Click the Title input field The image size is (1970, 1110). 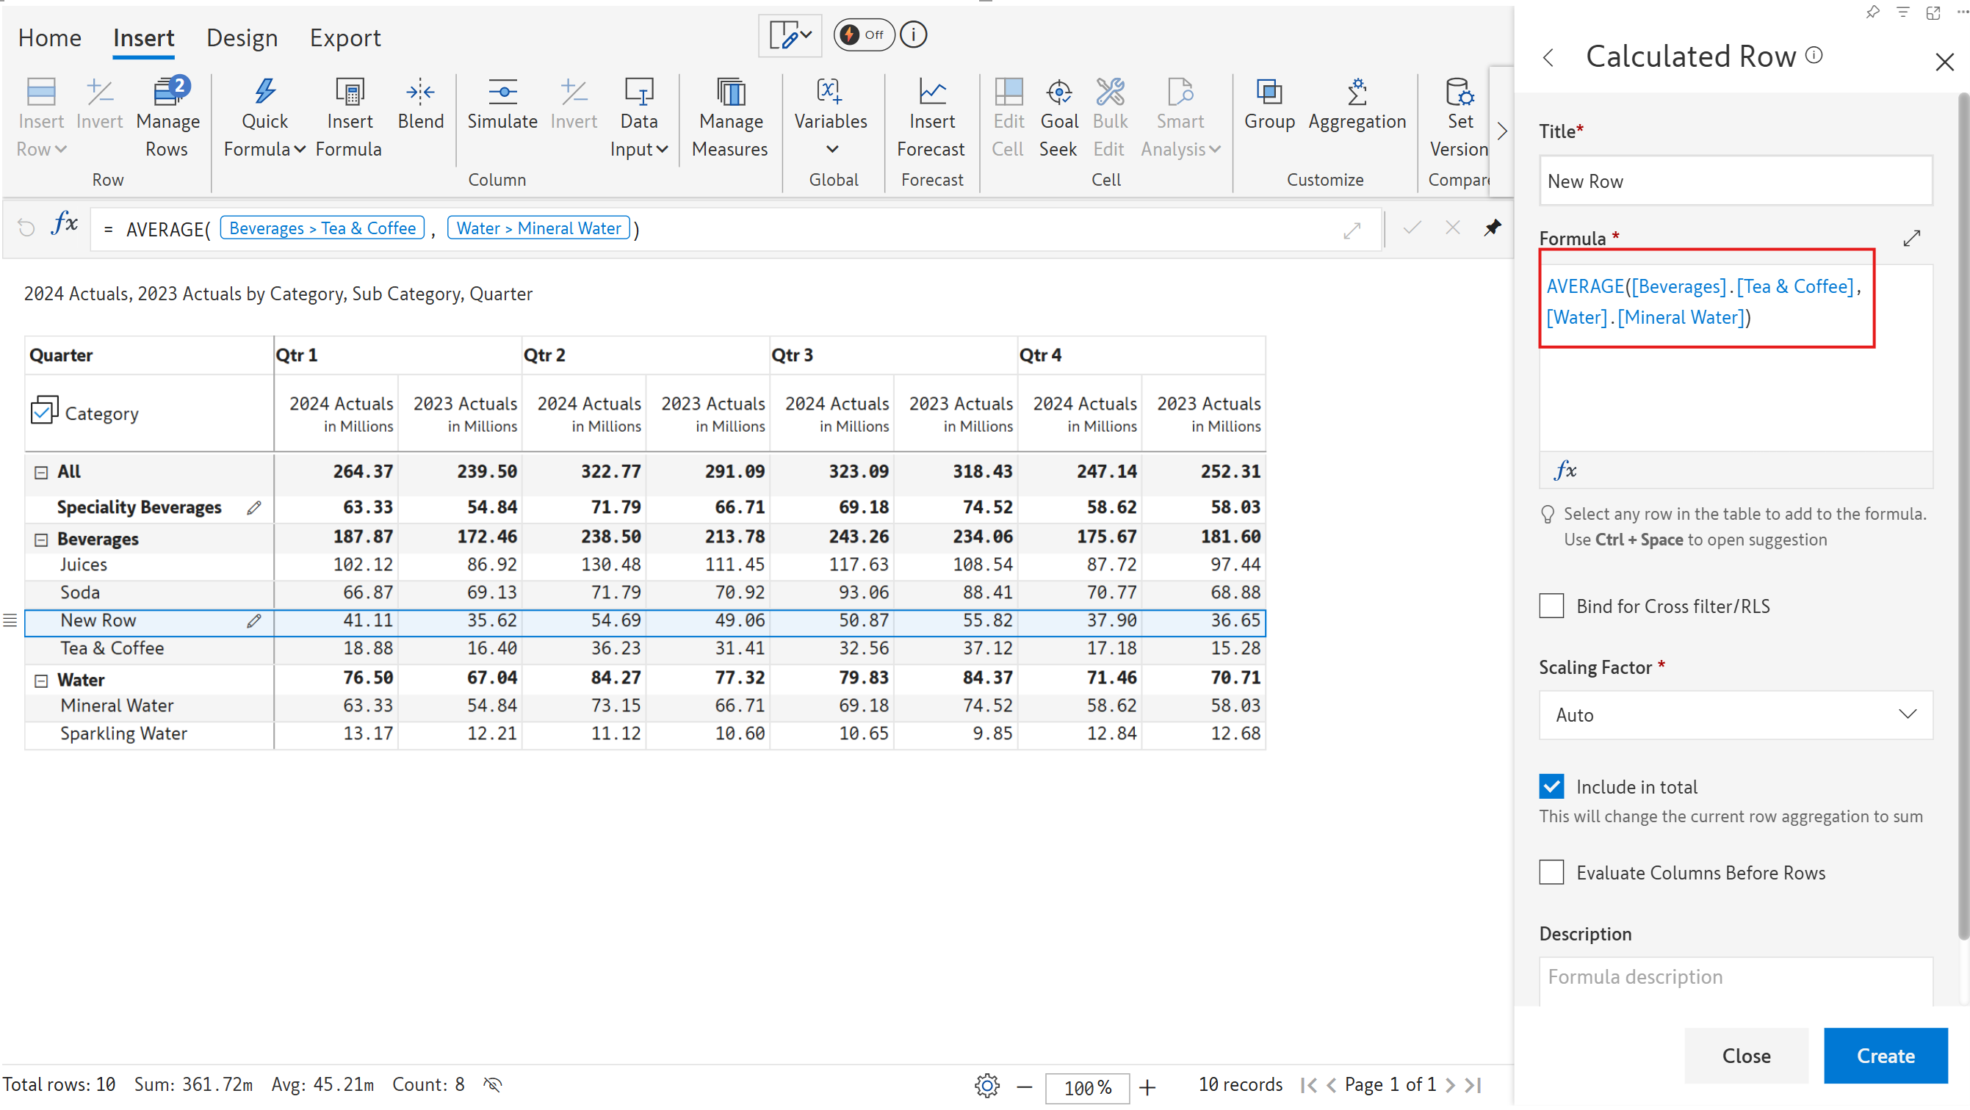[x=1734, y=181]
